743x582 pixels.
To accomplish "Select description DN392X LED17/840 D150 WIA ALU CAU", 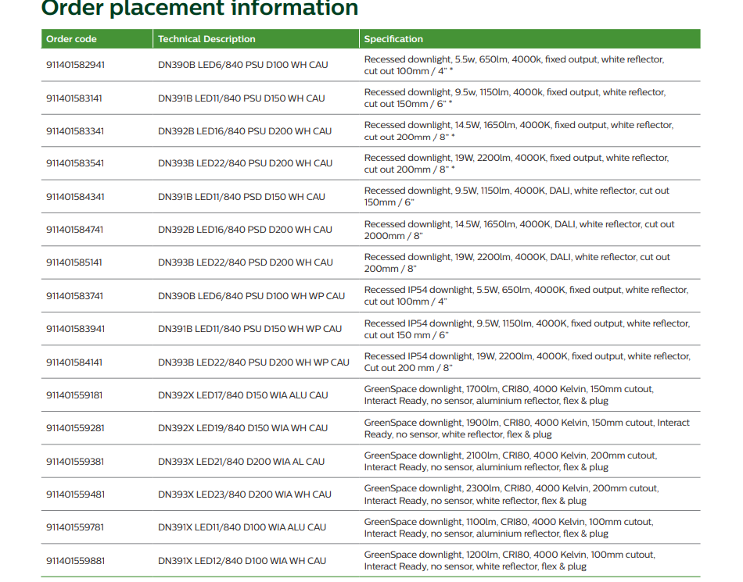I will [x=242, y=395].
